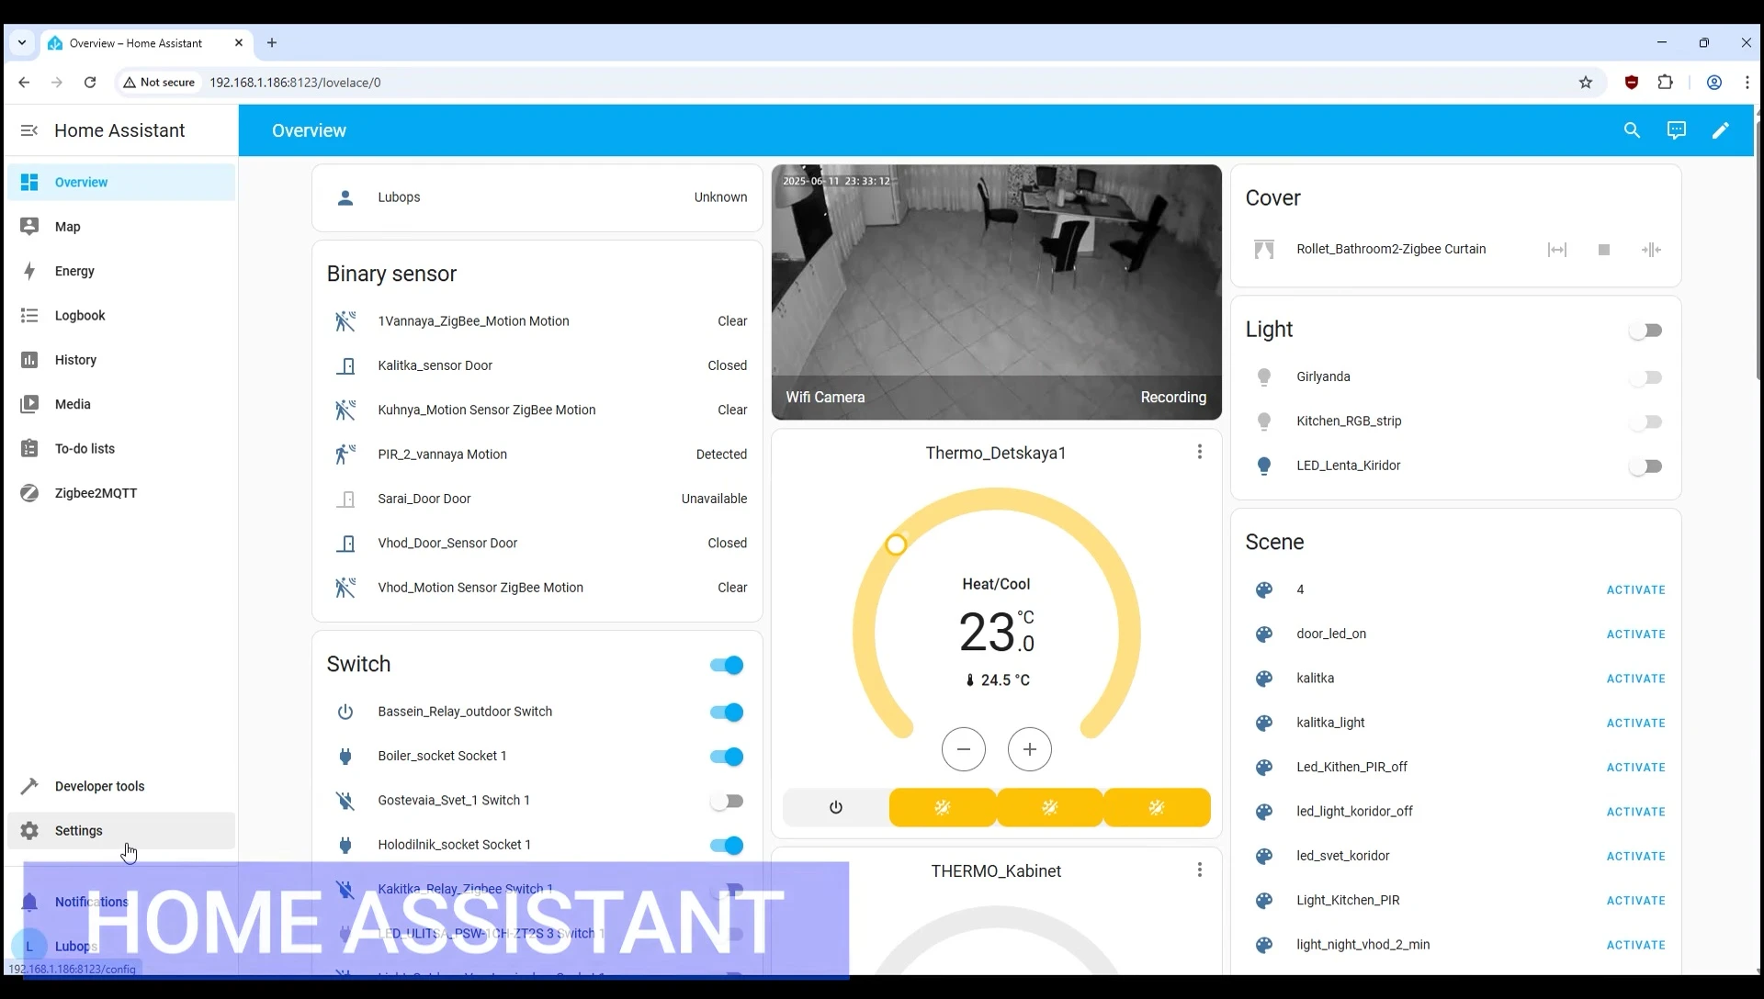Click palette icon for scene door_led_on
Viewport: 1764px width, 999px height.
[1264, 634]
